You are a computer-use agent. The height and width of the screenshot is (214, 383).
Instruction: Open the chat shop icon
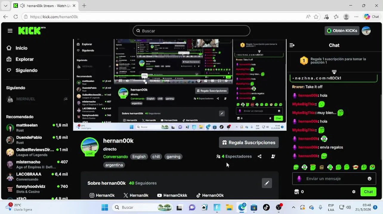[296, 192]
